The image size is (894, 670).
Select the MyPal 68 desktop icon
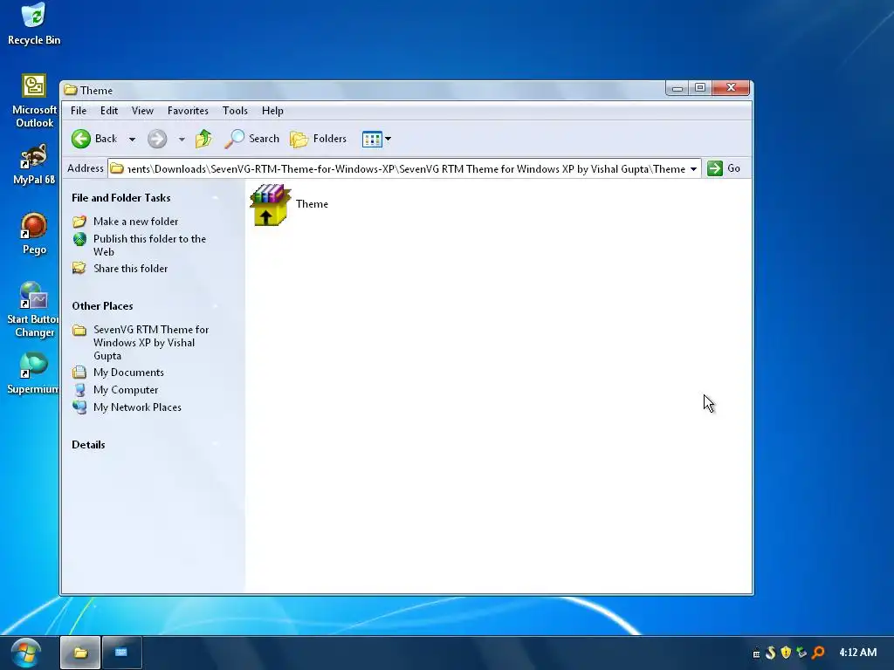34,165
